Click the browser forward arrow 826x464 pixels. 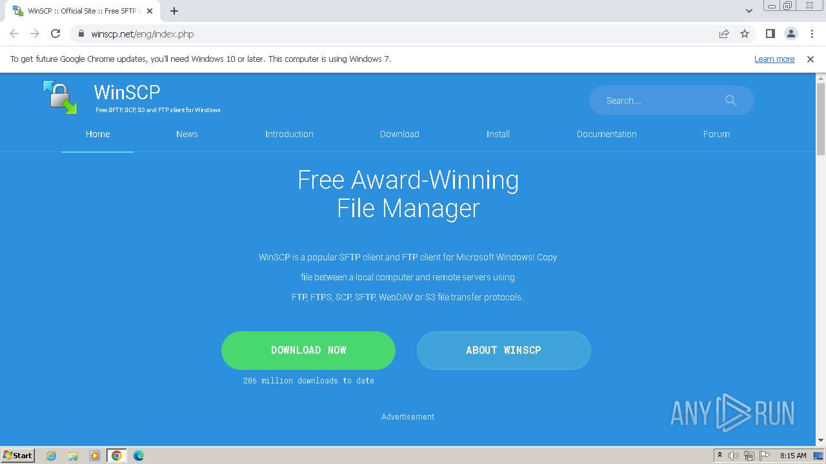click(35, 34)
